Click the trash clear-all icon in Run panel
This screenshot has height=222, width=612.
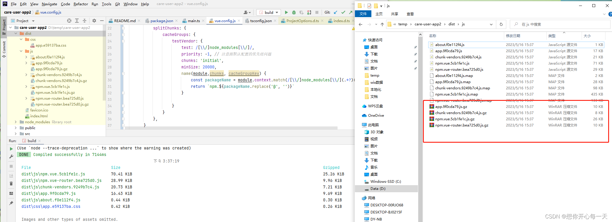tap(11, 184)
